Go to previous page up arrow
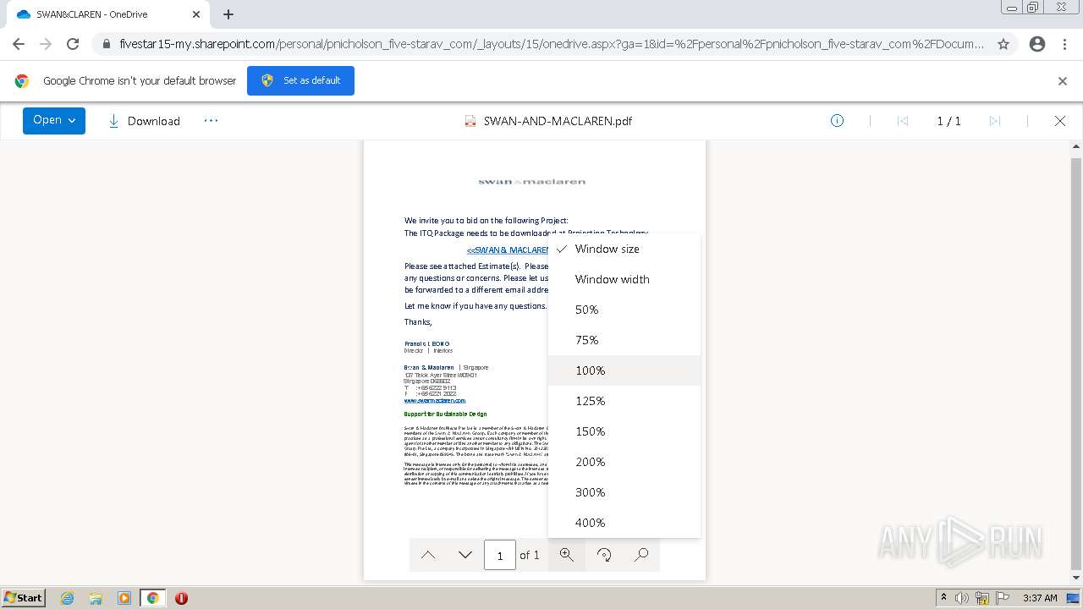Image resolution: width=1083 pixels, height=609 pixels. (x=428, y=555)
